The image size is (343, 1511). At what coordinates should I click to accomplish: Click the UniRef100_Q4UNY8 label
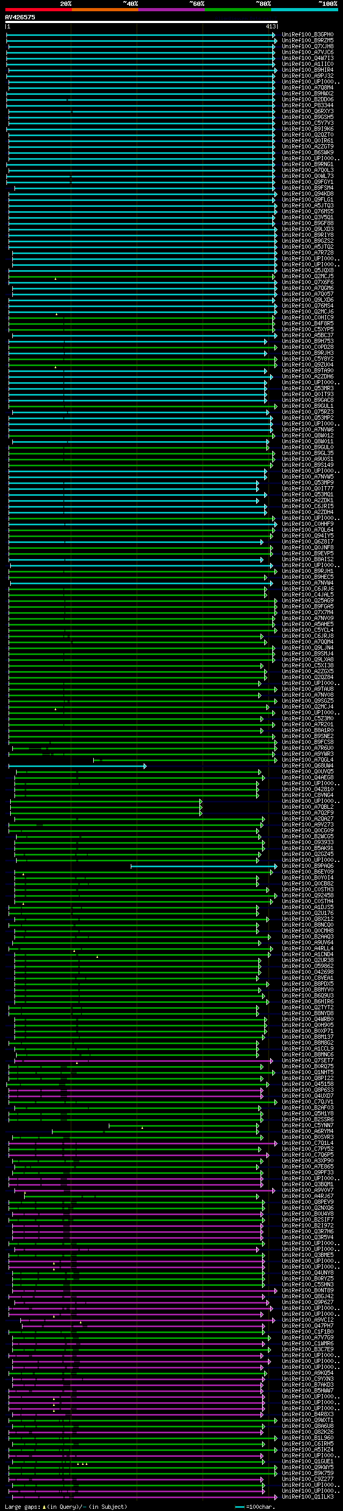[x=308, y=1272]
